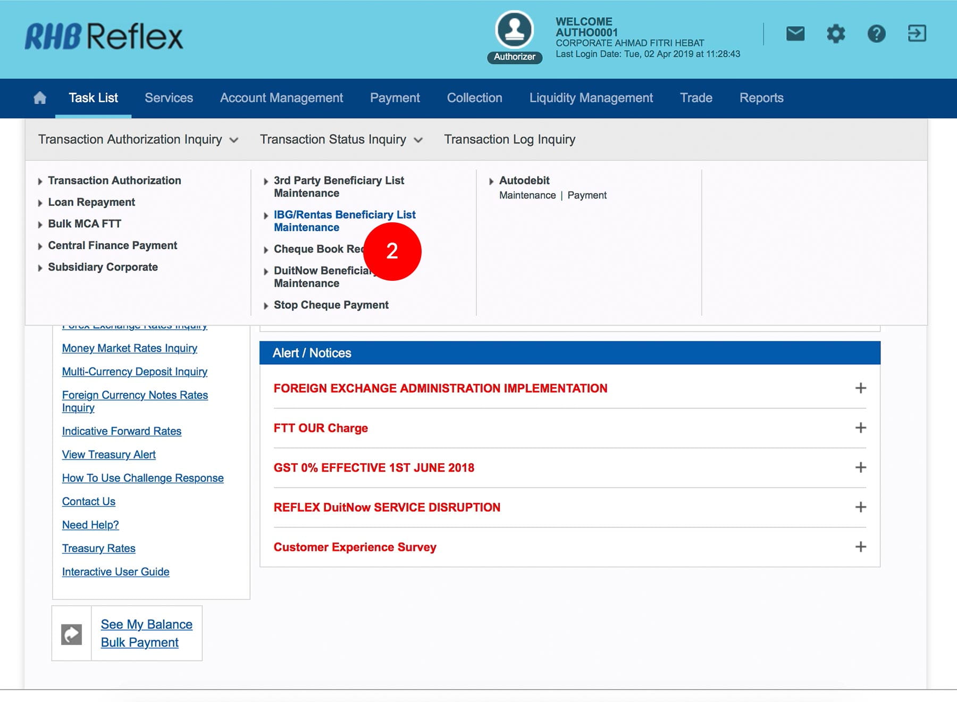Expand GST 0% Effective notice plus icon
Viewport: 957px width, 702px height.
(860, 467)
